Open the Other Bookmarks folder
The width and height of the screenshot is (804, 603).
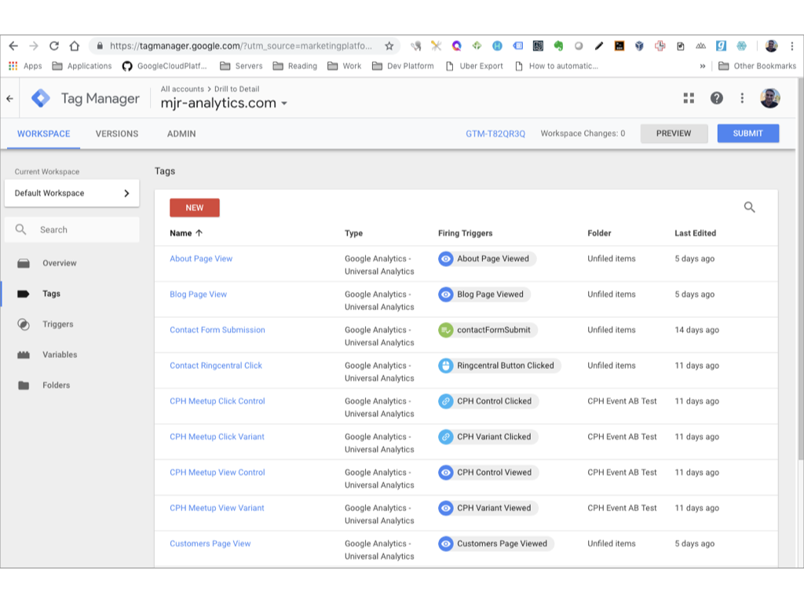click(758, 66)
